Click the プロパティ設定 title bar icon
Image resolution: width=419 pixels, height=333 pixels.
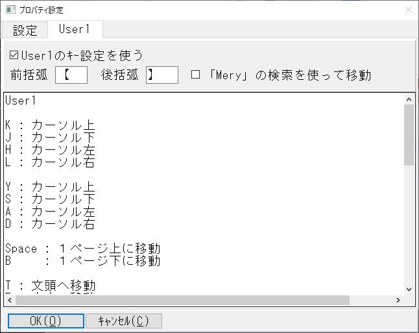[10, 10]
